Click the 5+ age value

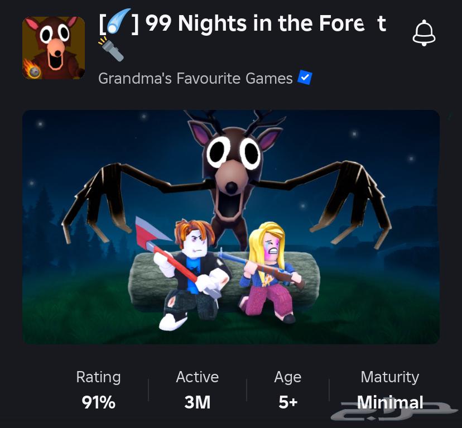(288, 402)
